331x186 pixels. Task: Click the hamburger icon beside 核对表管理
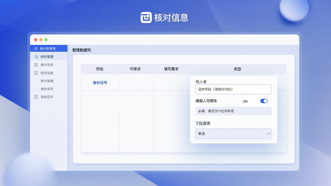(36, 49)
